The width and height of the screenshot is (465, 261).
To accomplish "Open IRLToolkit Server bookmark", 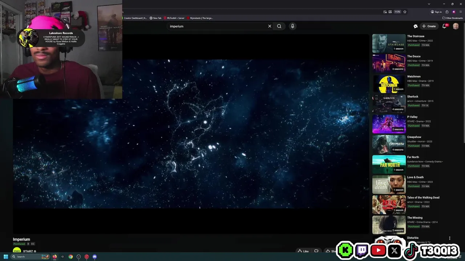I will (x=174, y=18).
